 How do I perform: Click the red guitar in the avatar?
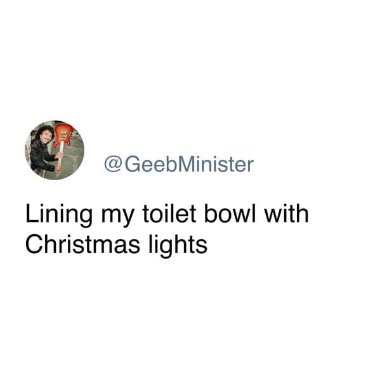tap(63, 135)
